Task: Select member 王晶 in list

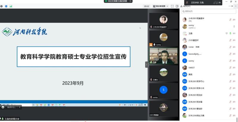Action: pos(209,34)
